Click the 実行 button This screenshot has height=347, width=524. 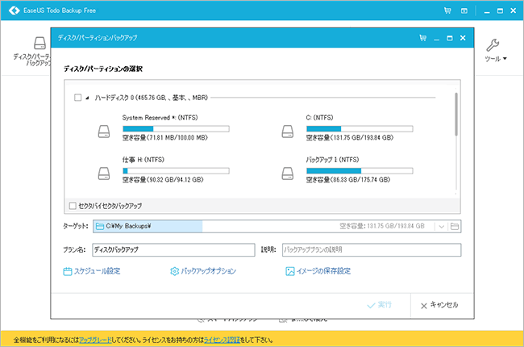(x=380, y=305)
